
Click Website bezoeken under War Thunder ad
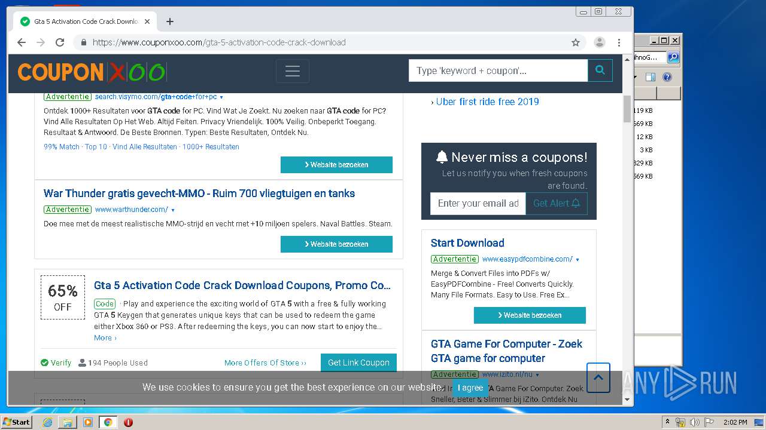tap(336, 244)
